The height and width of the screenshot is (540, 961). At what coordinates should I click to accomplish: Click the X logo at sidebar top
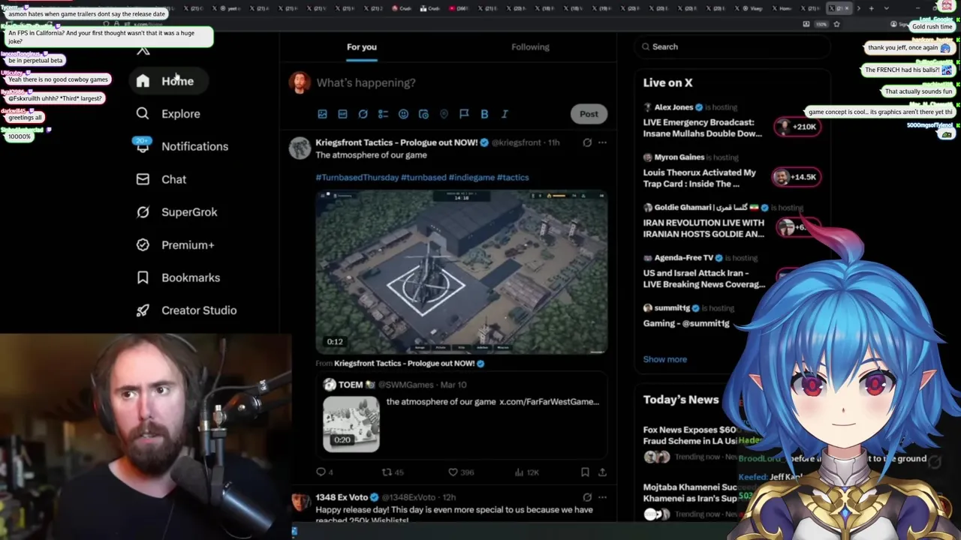pos(143,51)
